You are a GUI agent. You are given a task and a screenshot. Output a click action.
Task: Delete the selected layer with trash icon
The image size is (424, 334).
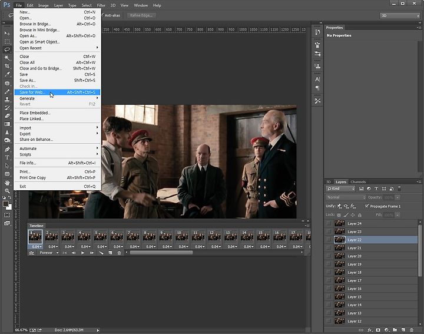[412, 330]
